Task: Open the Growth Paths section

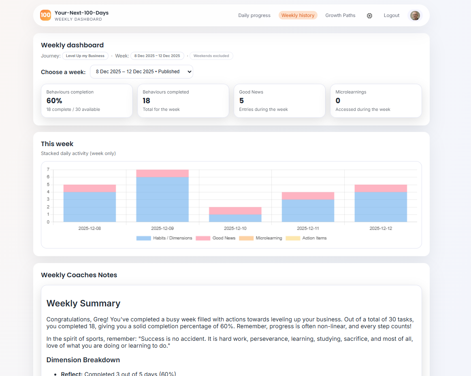Action: coord(340,15)
